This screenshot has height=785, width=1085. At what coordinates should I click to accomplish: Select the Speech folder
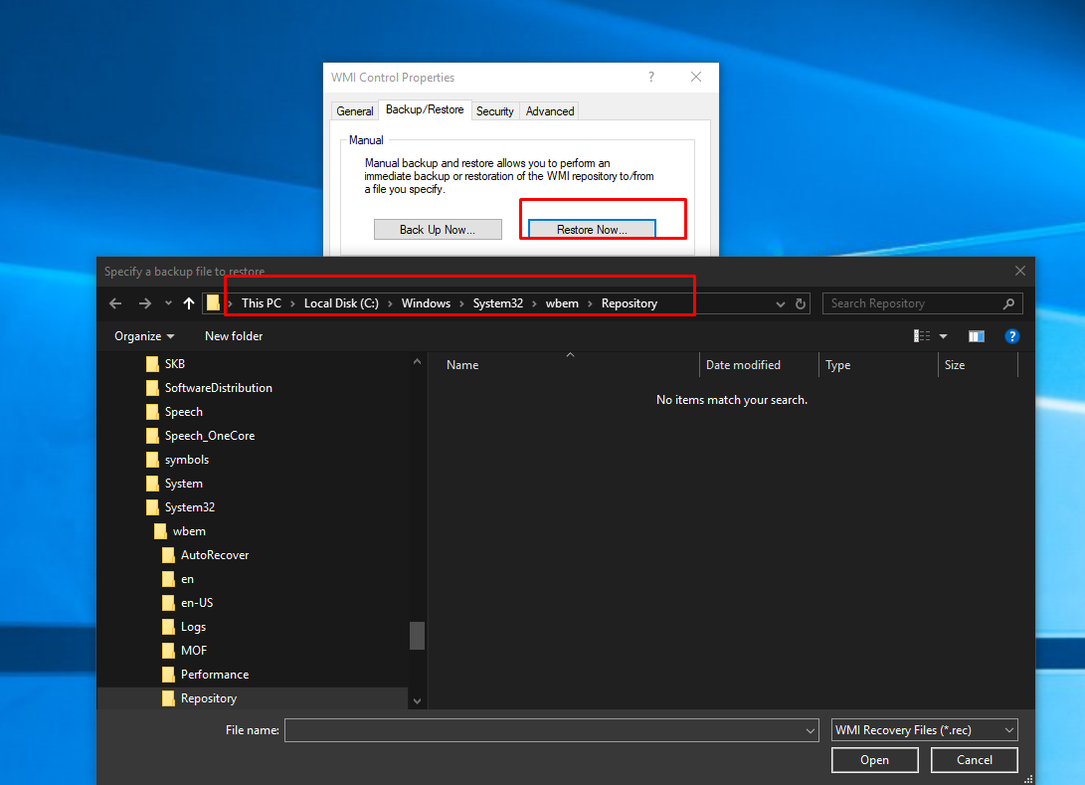click(183, 411)
